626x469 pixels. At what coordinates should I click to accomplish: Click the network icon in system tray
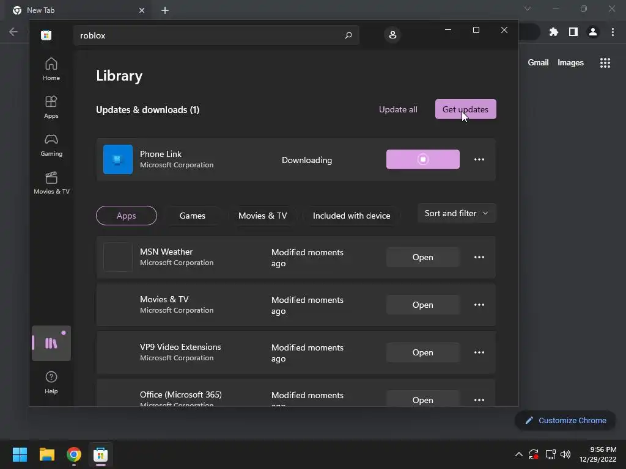[x=551, y=454]
